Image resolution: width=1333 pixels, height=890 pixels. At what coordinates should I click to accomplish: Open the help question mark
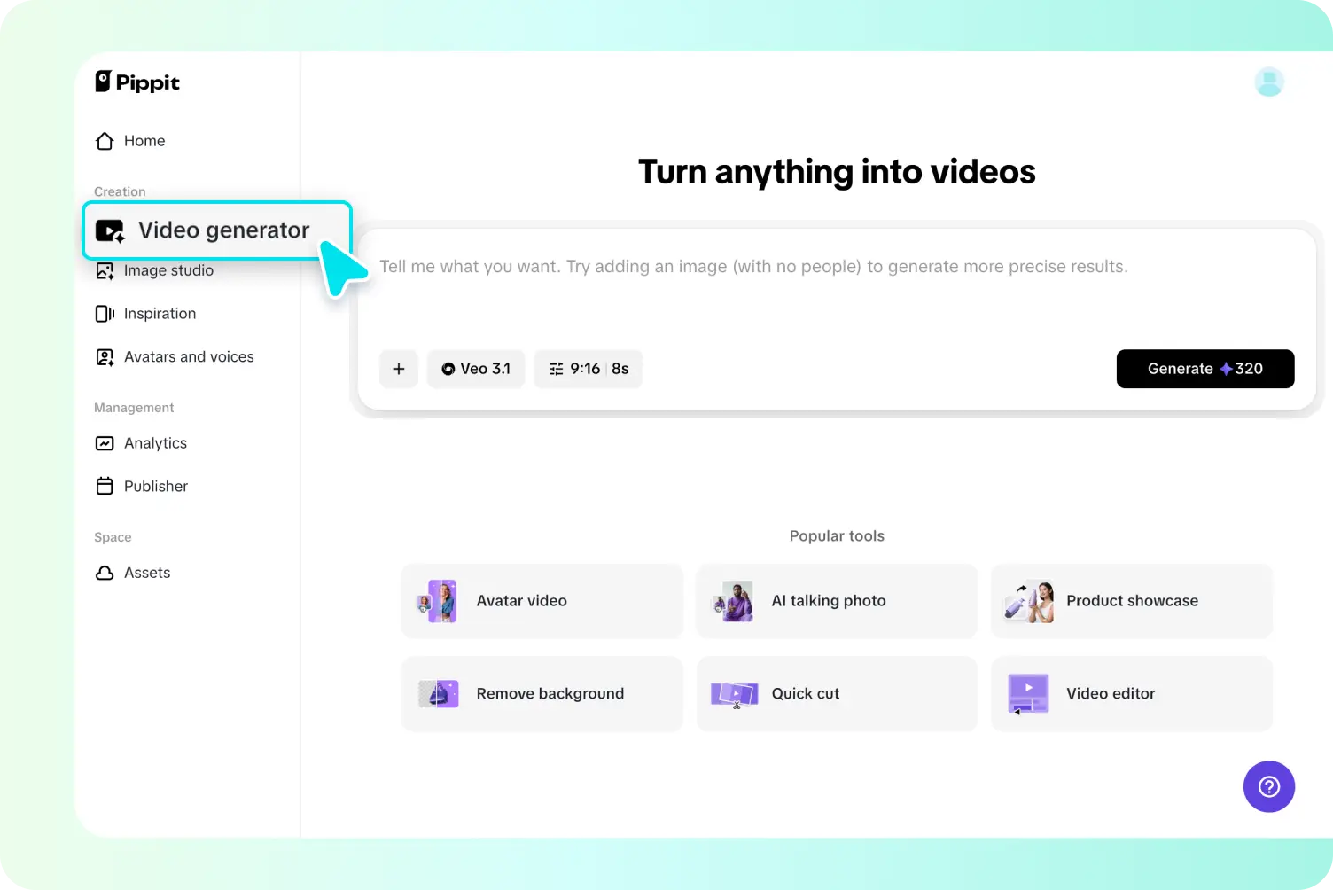pos(1269,786)
